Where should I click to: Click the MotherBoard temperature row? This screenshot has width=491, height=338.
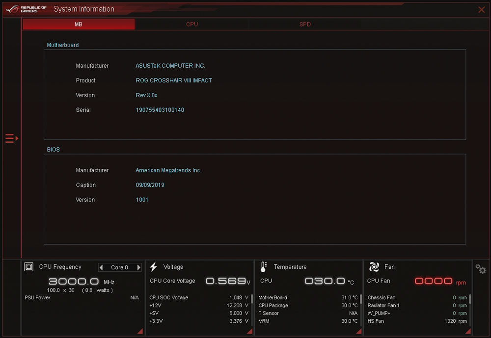tap(308, 298)
